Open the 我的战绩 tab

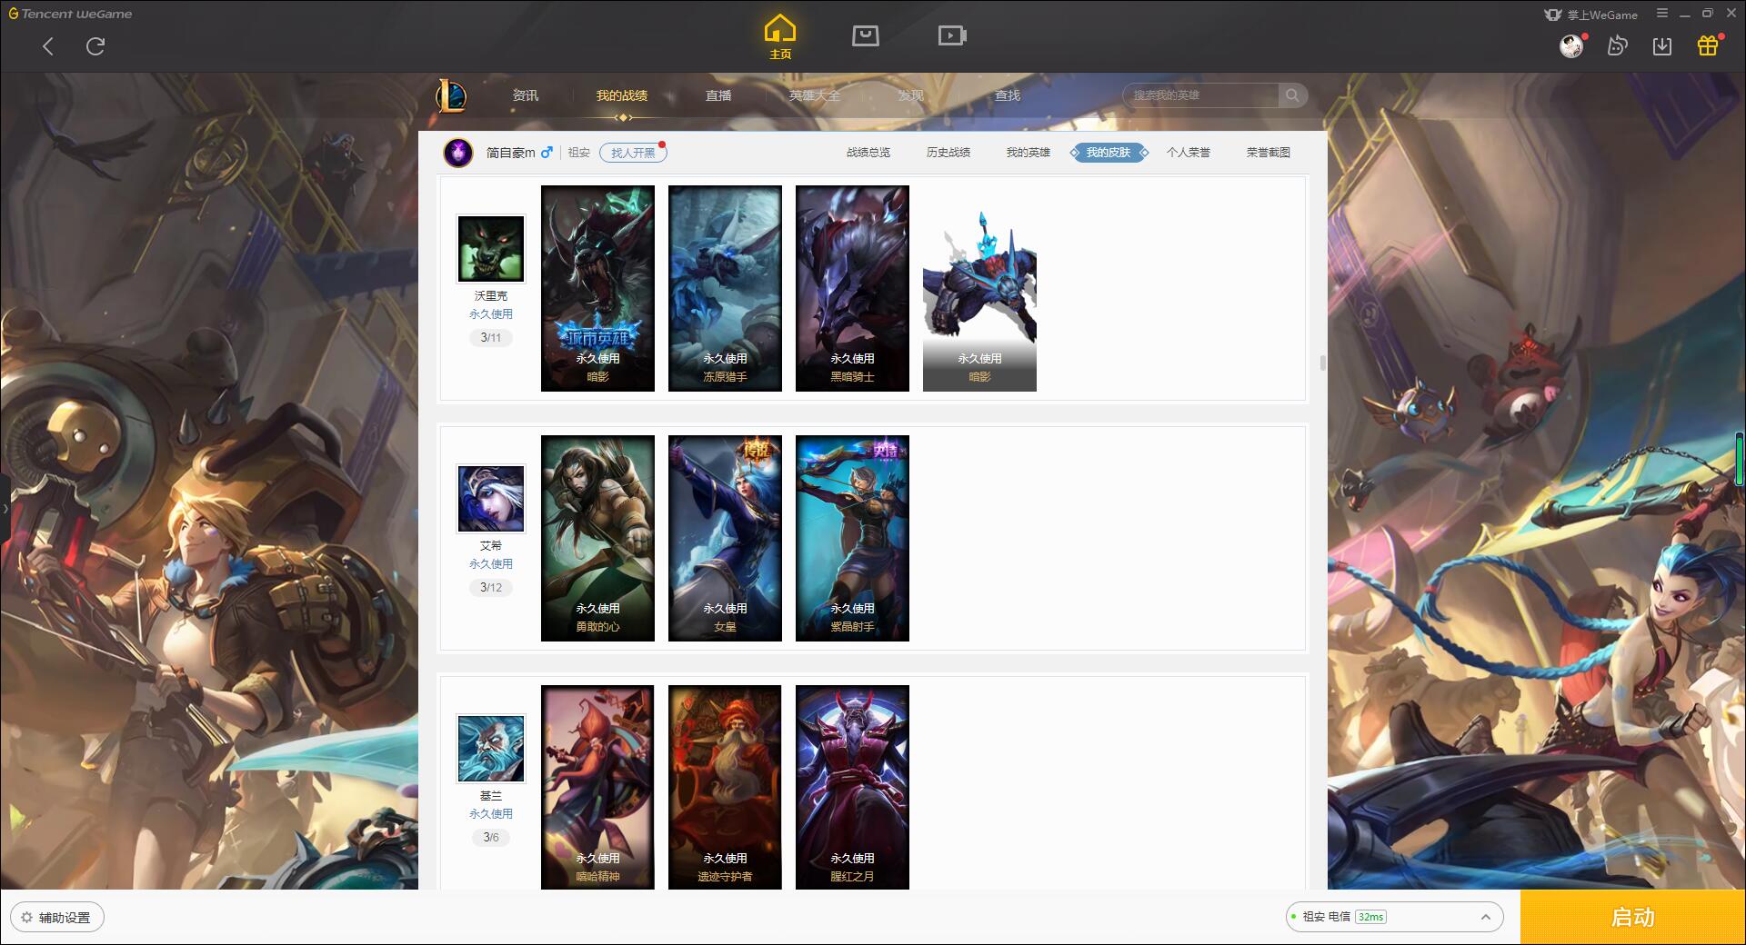[x=622, y=95]
